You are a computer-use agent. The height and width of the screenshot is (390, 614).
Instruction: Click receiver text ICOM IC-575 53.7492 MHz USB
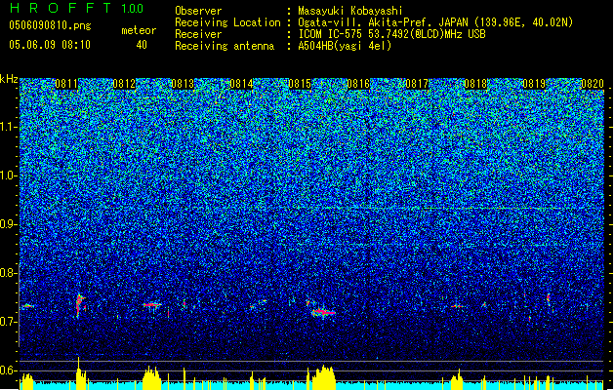pos(392,34)
